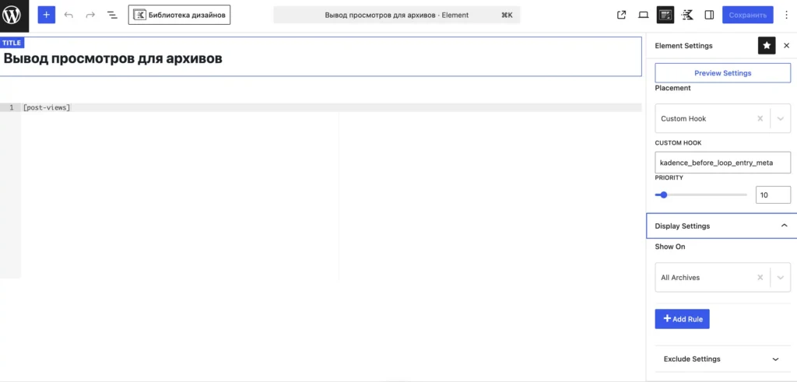
Task: Open the WordPress logo menu
Action: (12, 16)
